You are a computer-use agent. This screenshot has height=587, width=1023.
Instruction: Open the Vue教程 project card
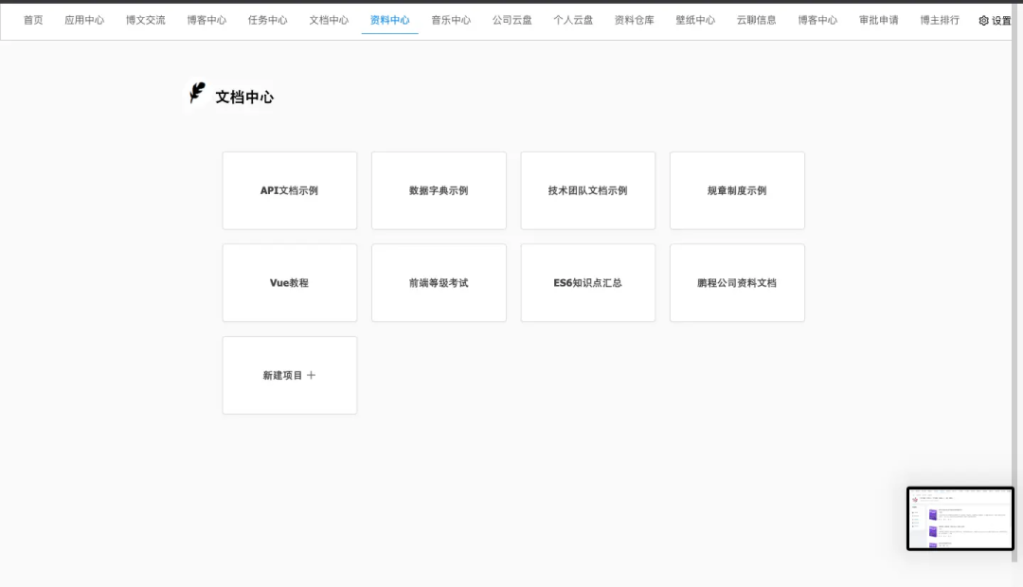[289, 283]
